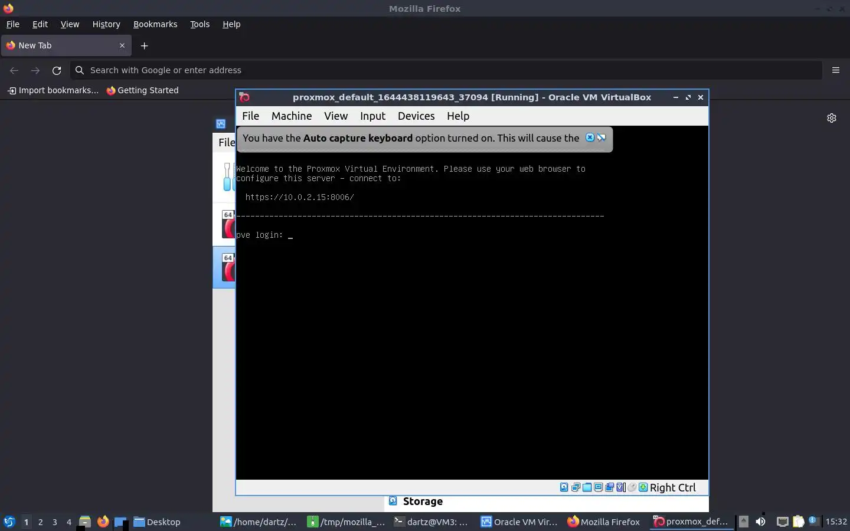Dismiss the Auto capture keyboard notification
Viewport: 850px width, 531px height.
pos(590,137)
